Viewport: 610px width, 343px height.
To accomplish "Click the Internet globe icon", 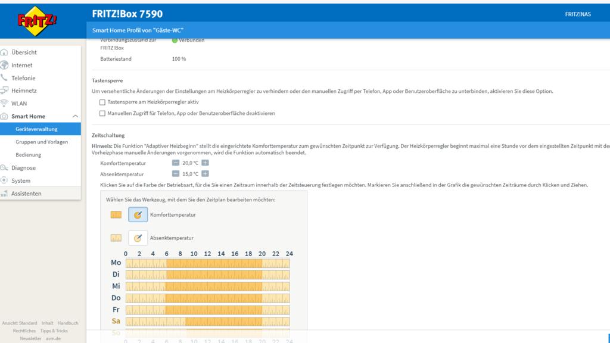I will (4, 65).
